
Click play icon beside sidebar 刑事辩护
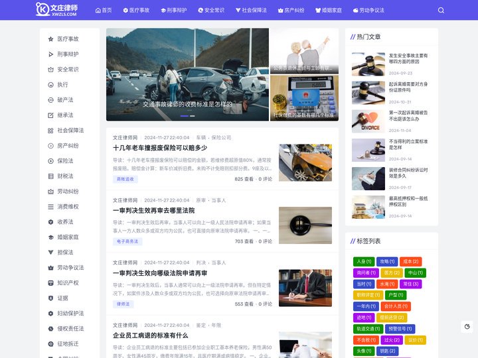pyautogui.click(x=50, y=54)
